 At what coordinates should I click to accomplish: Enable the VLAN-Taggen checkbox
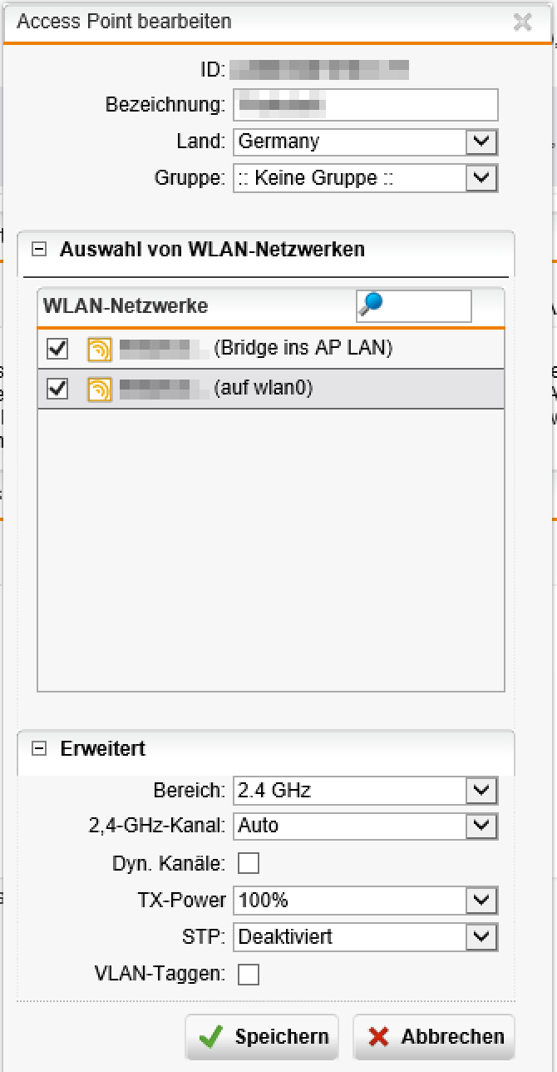click(x=249, y=974)
